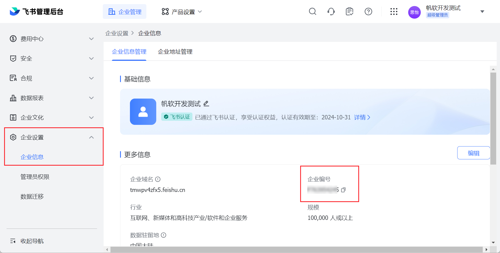Open customer support headset icon

point(331,12)
